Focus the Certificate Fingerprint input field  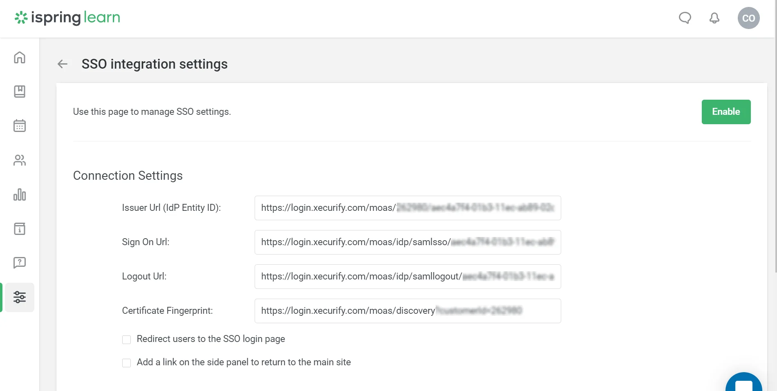tap(408, 311)
